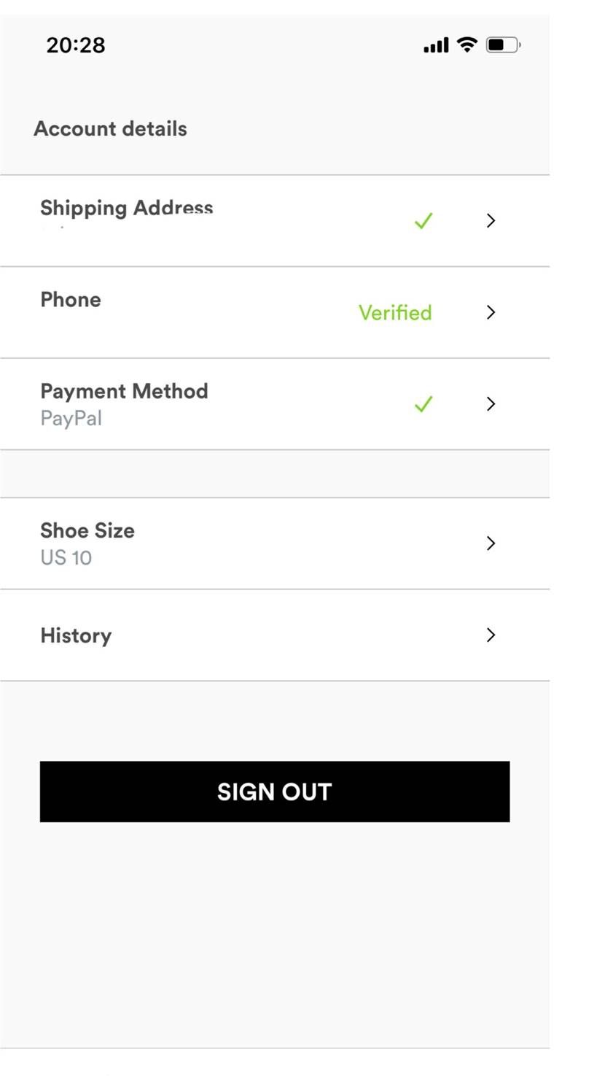605x1076 pixels.
Task: Click the SIGN OUT button
Action: pos(275,791)
